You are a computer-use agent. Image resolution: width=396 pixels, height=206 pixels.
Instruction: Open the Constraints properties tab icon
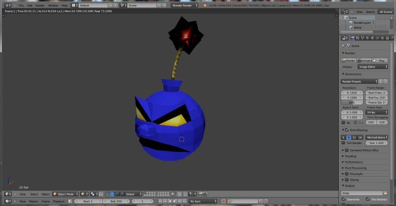377,38
